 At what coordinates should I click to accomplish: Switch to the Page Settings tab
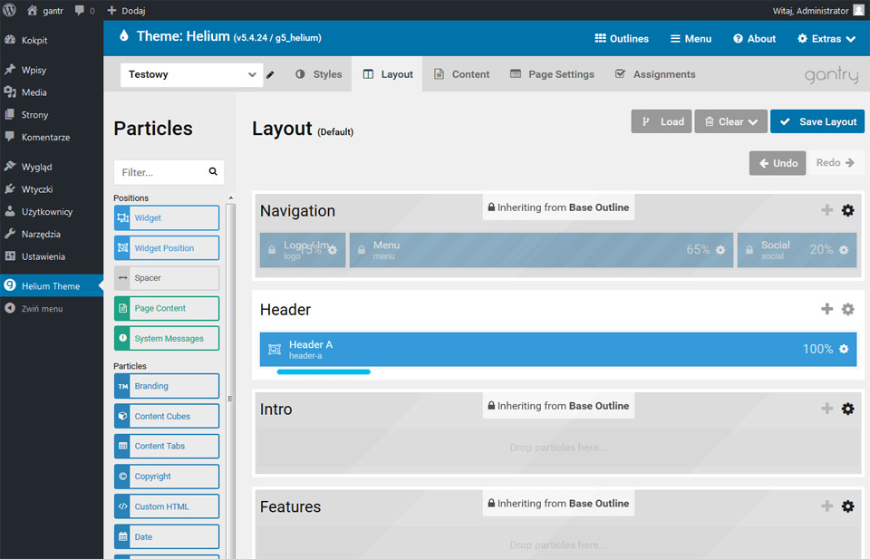point(552,74)
